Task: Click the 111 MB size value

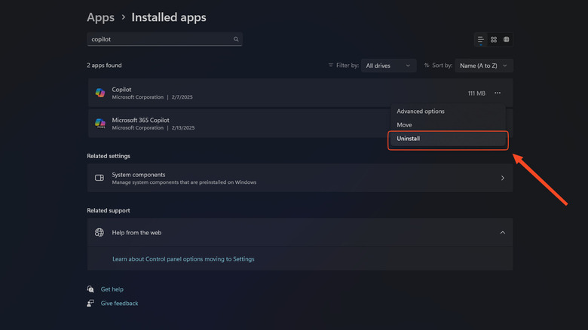Action: tap(476, 93)
